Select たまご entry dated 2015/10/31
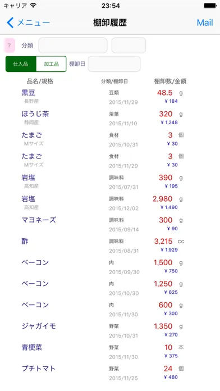The height and width of the screenshot is (391, 220). point(110,139)
